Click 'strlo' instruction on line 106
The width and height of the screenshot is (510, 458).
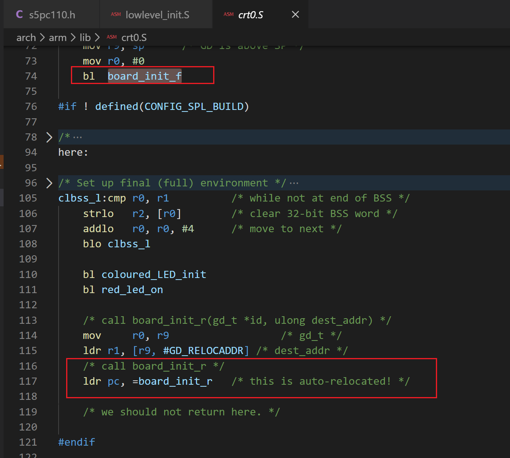(98, 213)
